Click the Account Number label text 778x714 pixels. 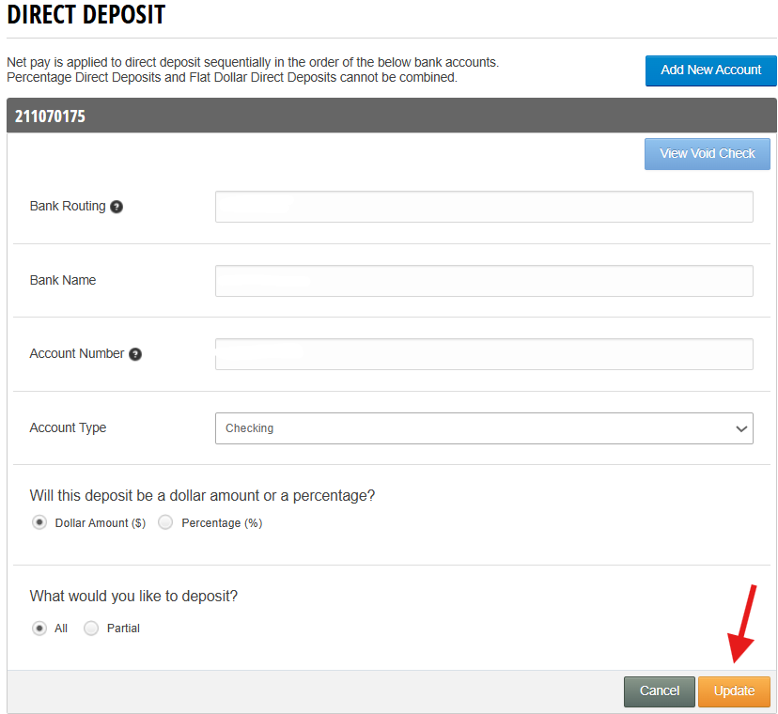point(77,354)
